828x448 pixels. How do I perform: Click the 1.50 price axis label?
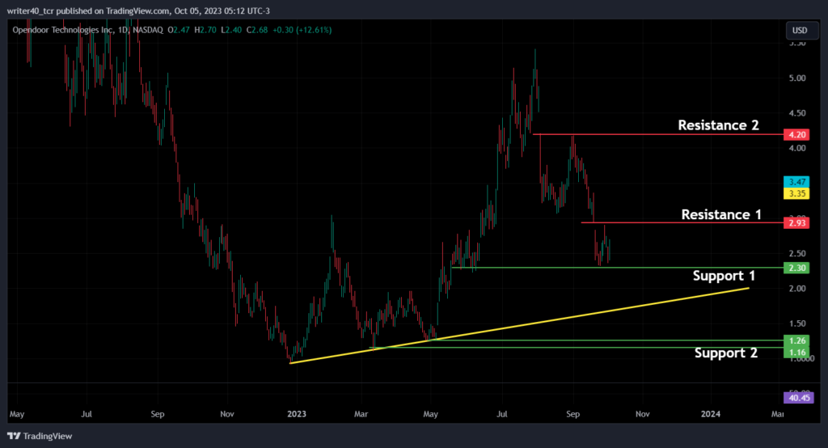pos(797,323)
